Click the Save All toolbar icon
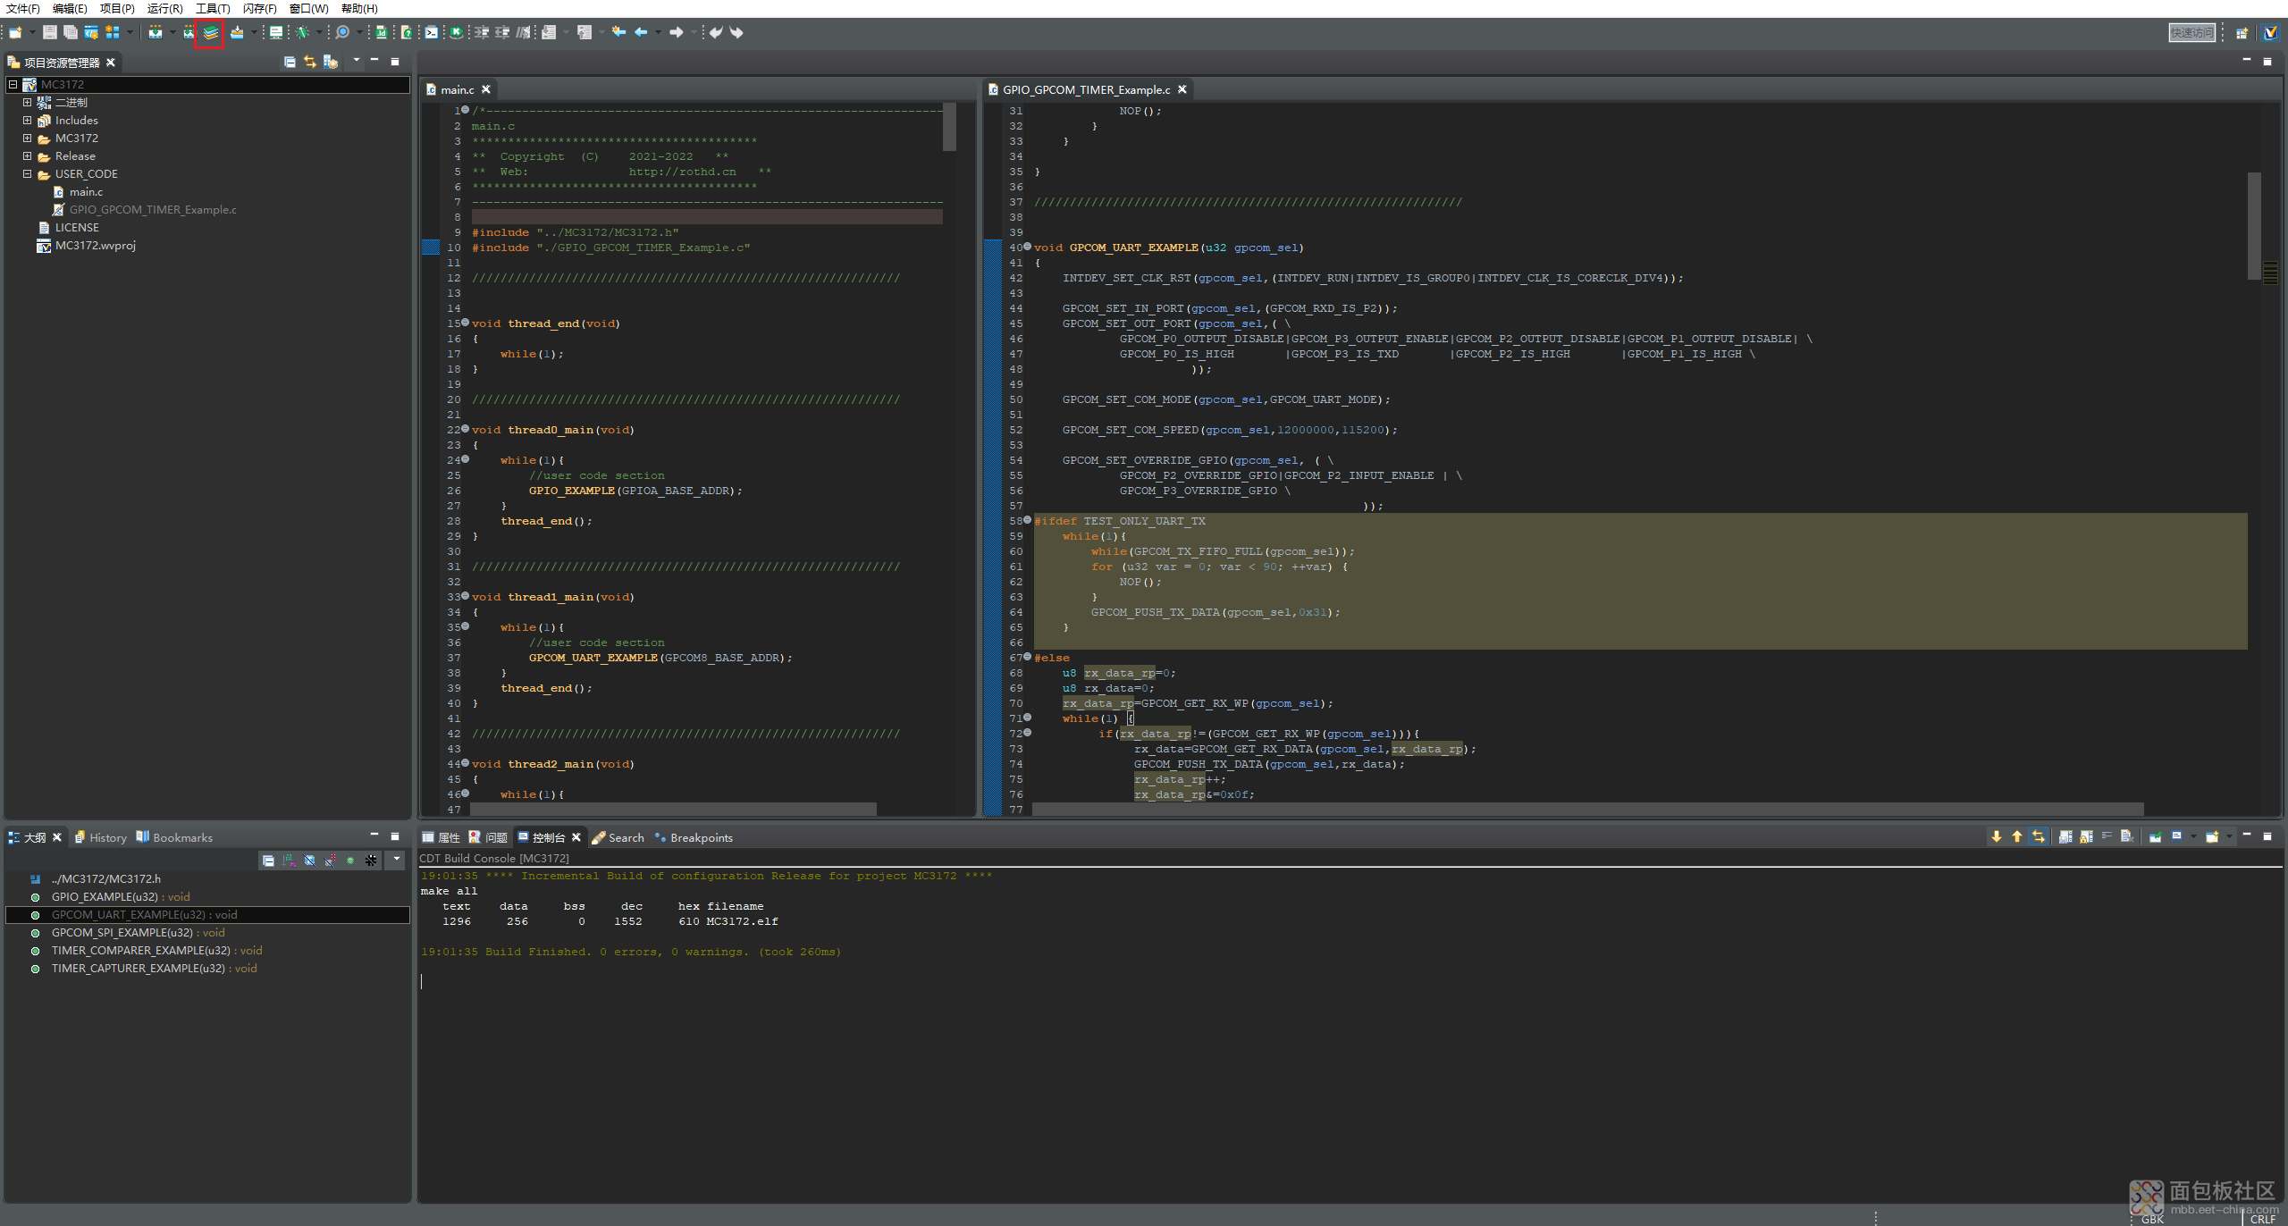The height and width of the screenshot is (1226, 2288). 71,32
